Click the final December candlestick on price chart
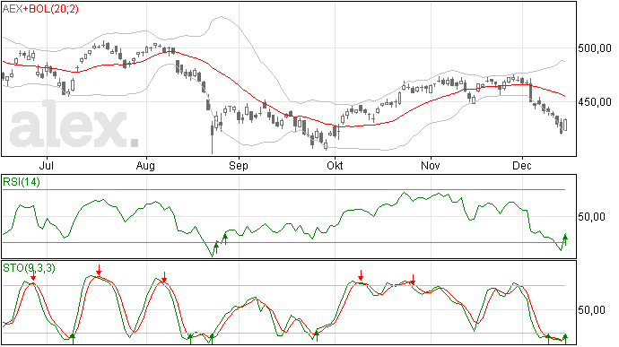The image size is (619, 347). (x=565, y=125)
